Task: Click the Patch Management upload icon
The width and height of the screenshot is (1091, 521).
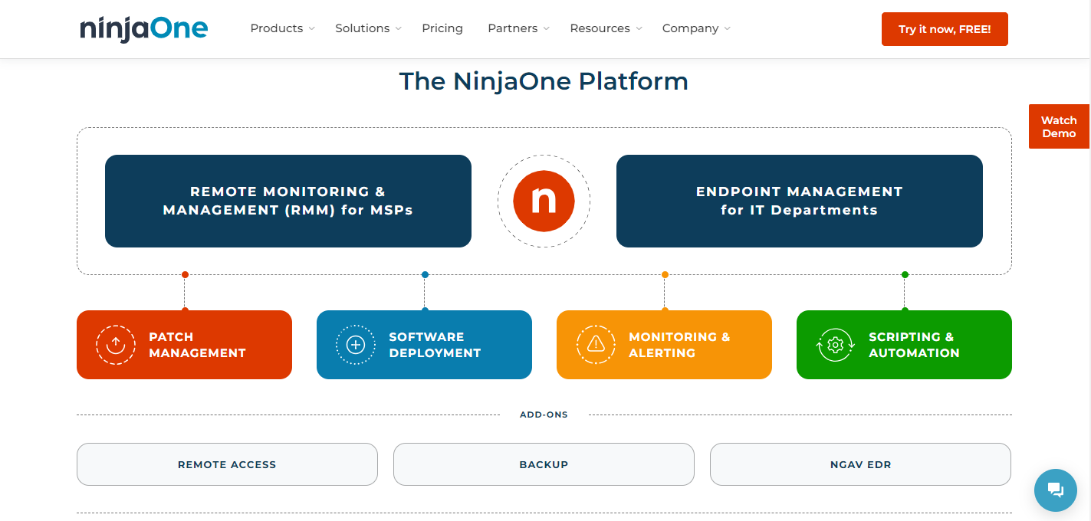Action: pyautogui.click(x=116, y=345)
